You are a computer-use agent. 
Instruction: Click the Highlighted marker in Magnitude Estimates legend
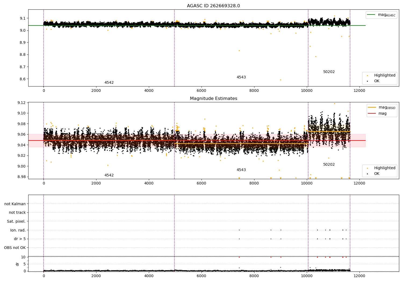pos(368,168)
